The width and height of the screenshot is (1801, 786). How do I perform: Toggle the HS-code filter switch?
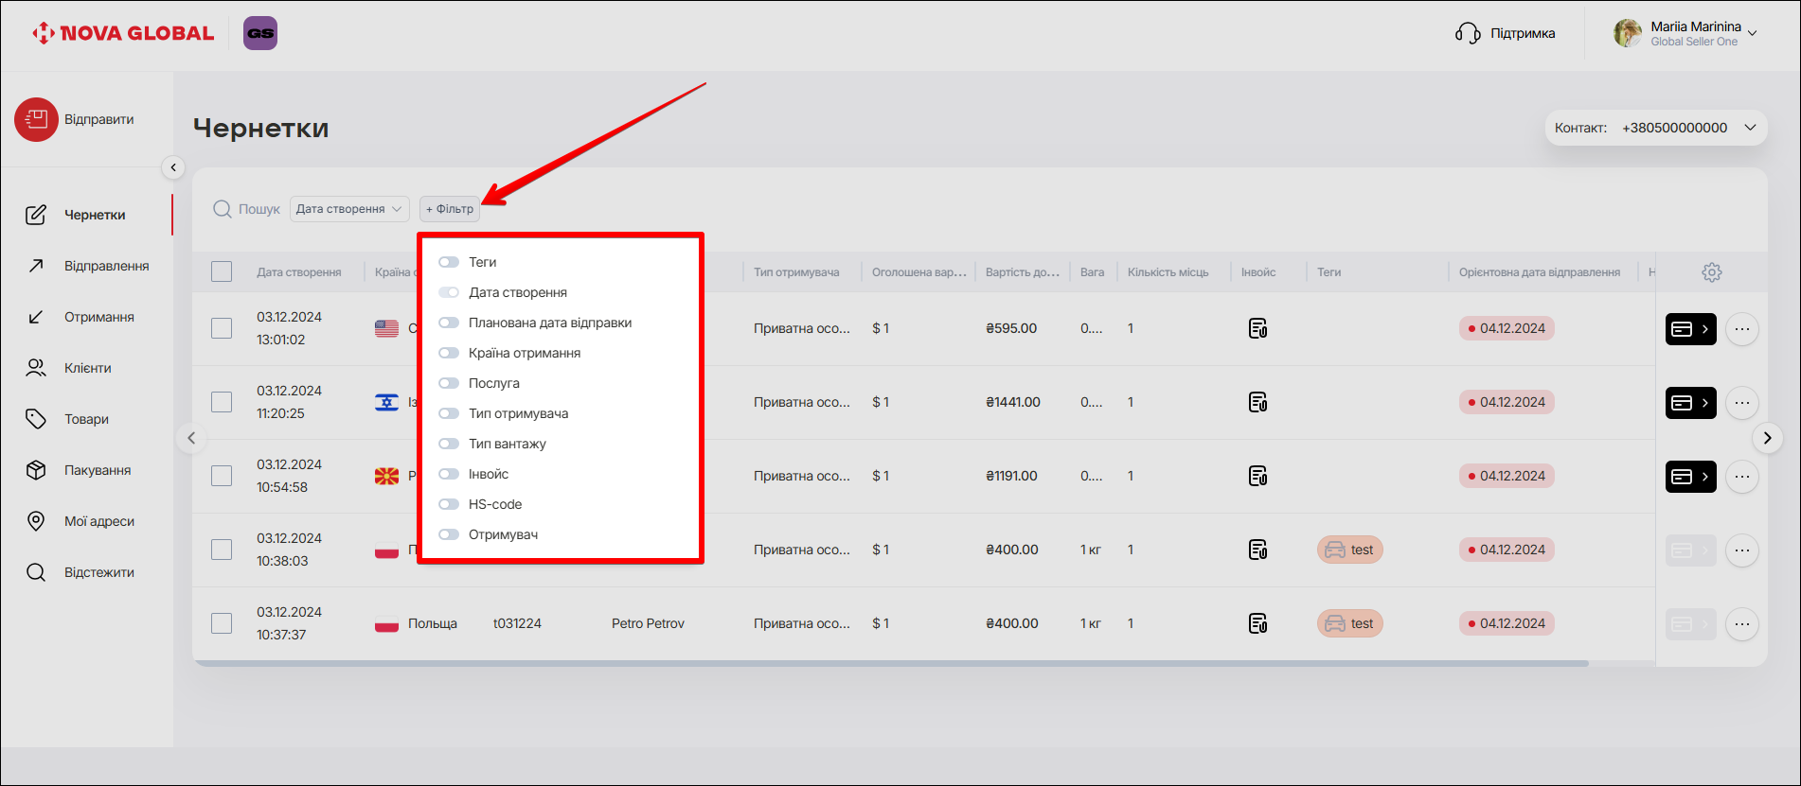(x=449, y=504)
